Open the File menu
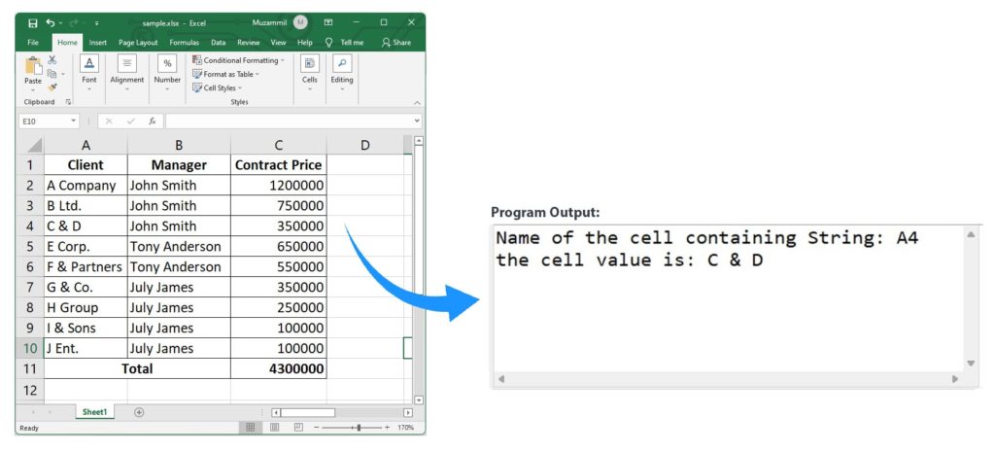 coord(32,43)
